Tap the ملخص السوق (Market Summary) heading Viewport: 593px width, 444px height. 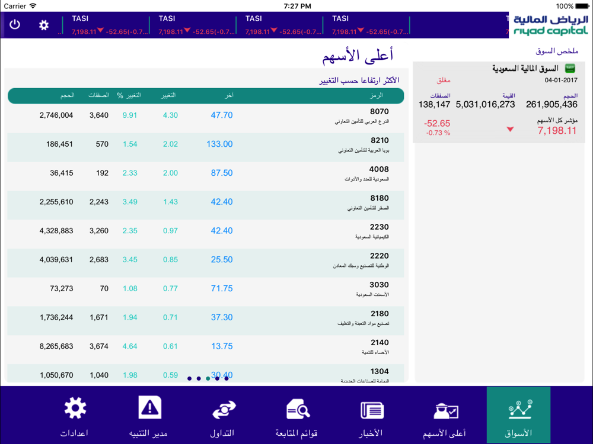557,51
